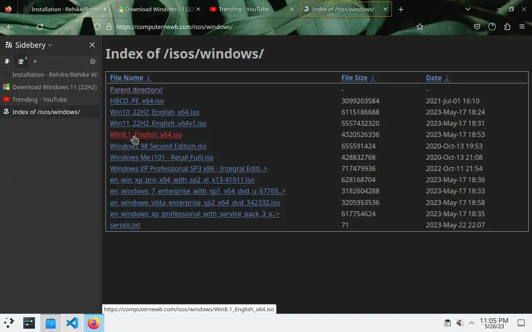532x332 pixels.
Task: Download HBCD_PE_x64.iso
Action: click(x=137, y=101)
